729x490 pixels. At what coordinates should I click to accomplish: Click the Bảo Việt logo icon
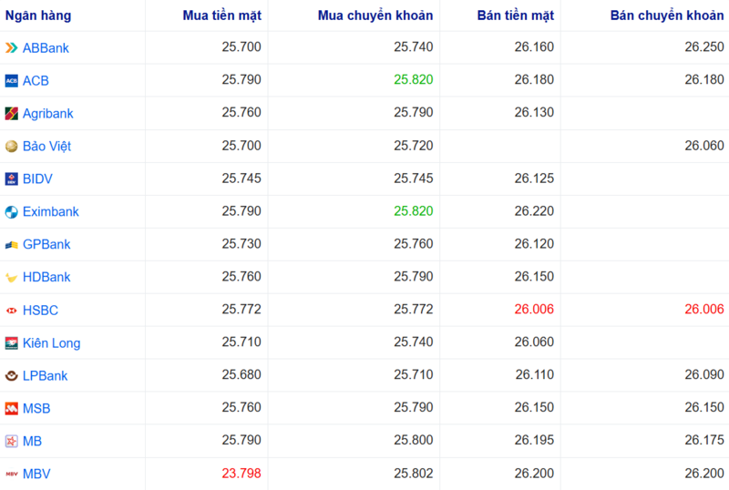pyautogui.click(x=11, y=147)
